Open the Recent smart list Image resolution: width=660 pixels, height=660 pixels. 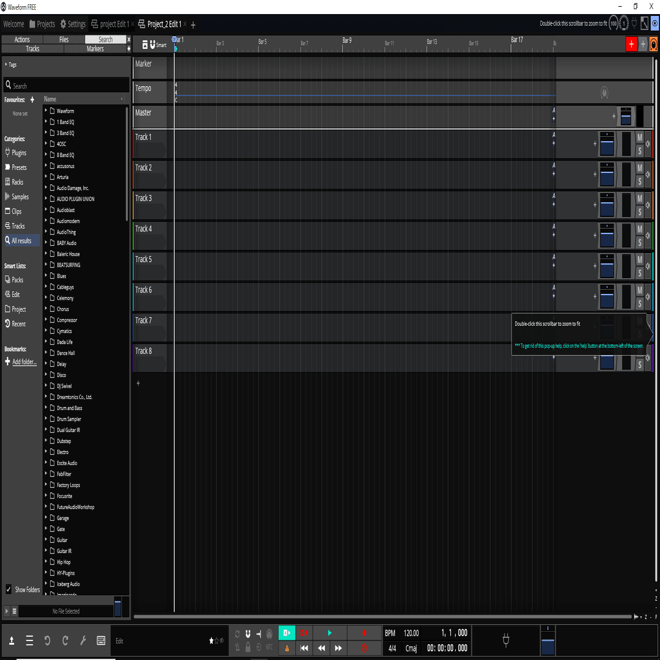coord(15,324)
